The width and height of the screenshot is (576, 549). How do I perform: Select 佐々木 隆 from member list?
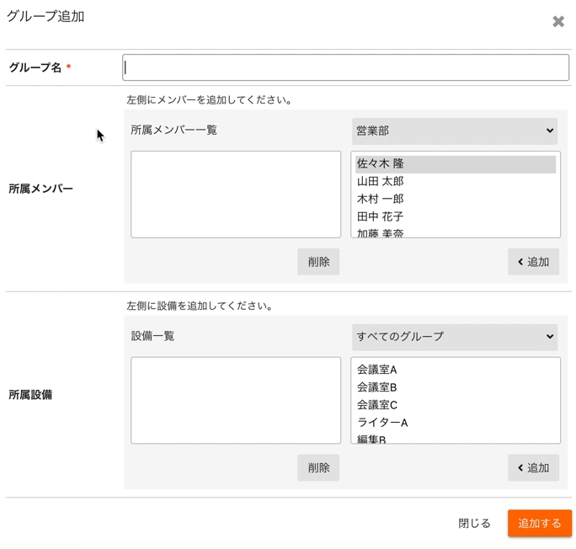pos(381,164)
